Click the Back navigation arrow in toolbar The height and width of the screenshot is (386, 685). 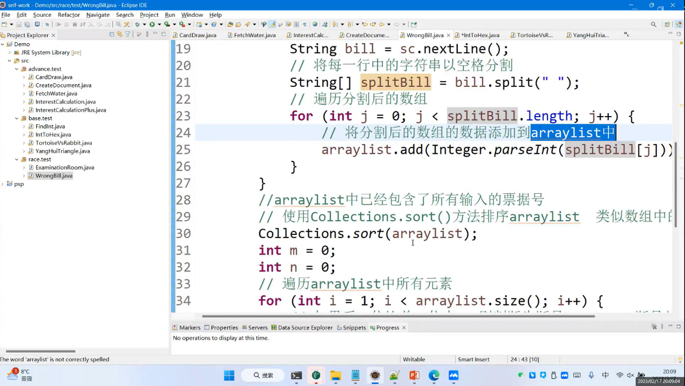coord(382,24)
